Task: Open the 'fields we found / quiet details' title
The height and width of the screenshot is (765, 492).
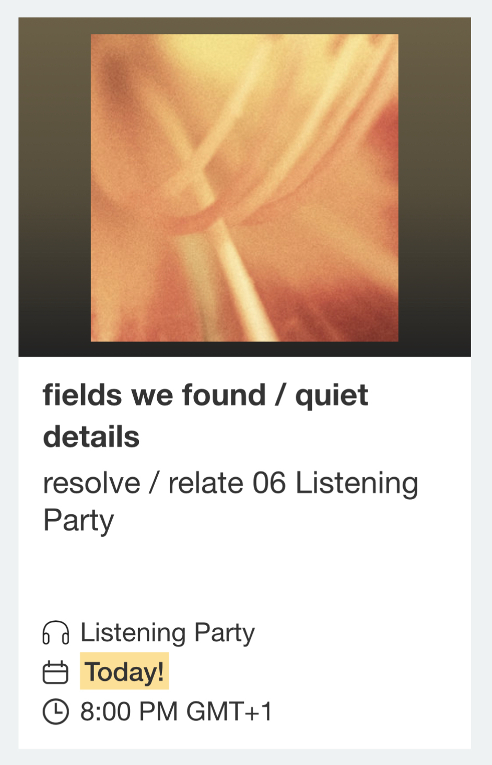Action: click(x=205, y=415)
